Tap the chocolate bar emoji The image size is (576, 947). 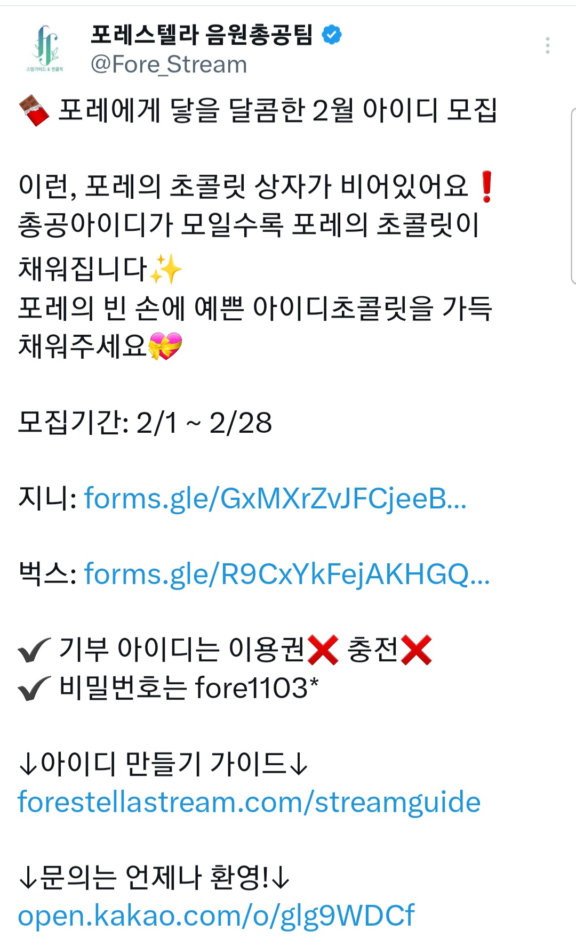tap(35, 111)
